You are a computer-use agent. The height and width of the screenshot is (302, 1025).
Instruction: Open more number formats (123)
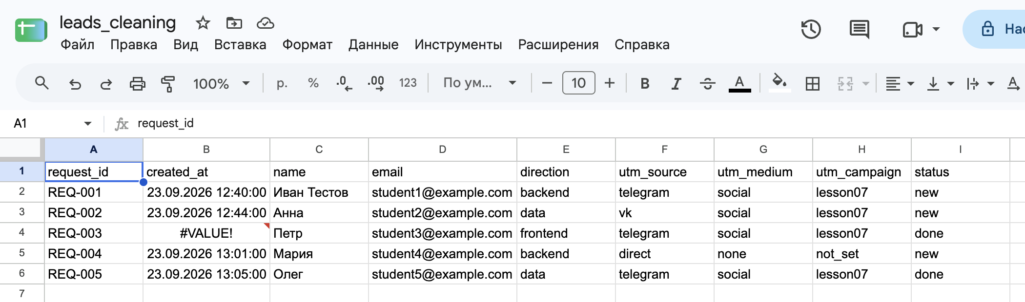click(x=408, y=83)
